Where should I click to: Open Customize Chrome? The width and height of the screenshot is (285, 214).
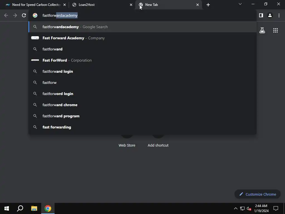[x=257, y=194]
